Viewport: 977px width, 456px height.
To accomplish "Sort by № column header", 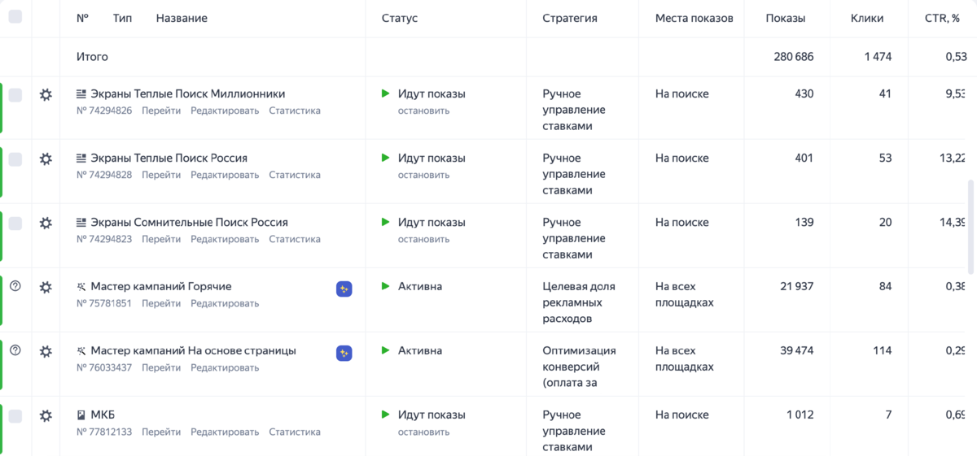I will pyautogui.click(x=82, y=18).
